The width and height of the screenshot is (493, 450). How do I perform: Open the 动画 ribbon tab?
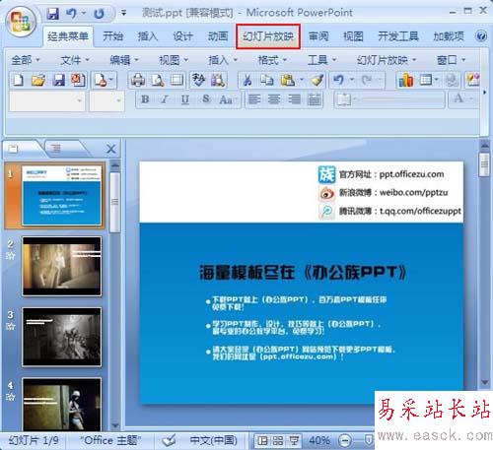(x=218, y=36)
